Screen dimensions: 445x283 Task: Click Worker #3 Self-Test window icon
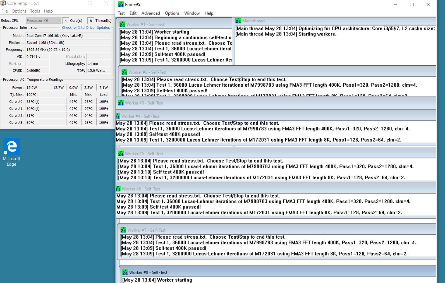(121, 103)
